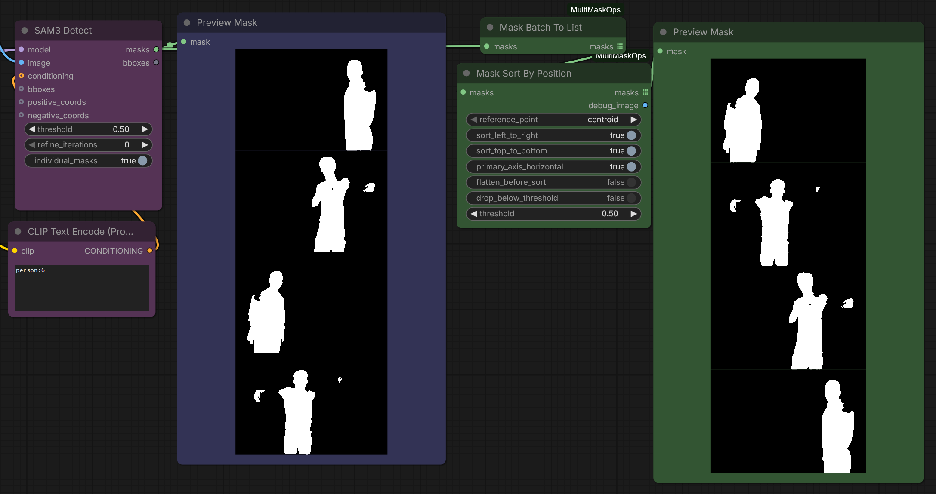Decrease refine_iterations with left arrow

pyautogui.click(x=31, y=145)
